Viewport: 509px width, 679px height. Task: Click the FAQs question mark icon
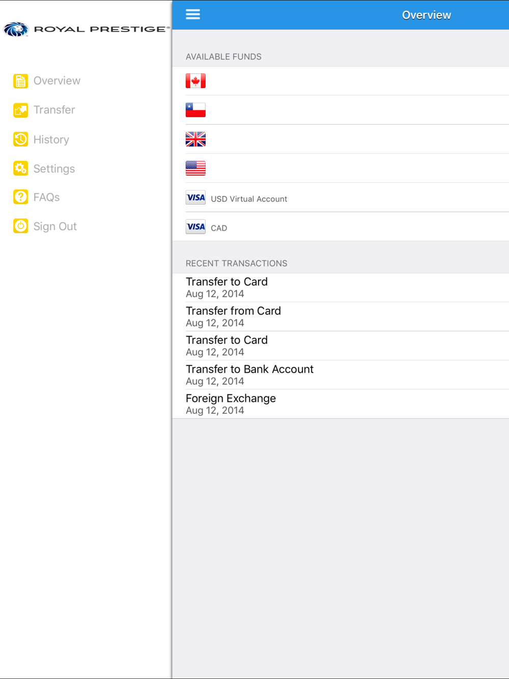click(x=21, y=197)
